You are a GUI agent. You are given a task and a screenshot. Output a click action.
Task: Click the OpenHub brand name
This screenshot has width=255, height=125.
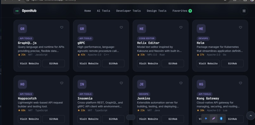pos(29,11)
